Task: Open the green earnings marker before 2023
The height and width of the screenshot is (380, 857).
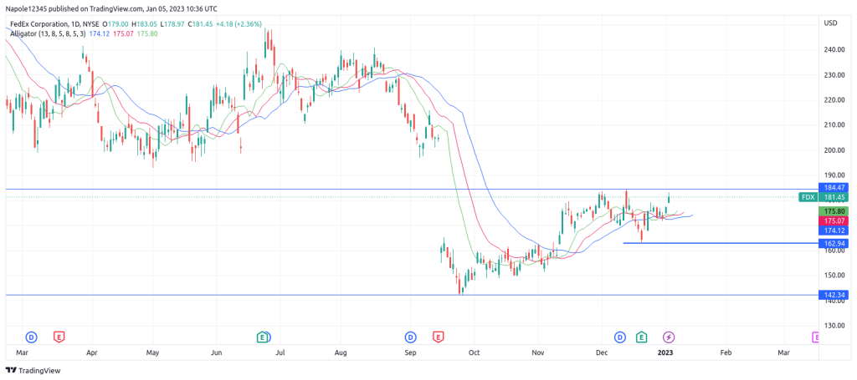Action: coord(641,337)
